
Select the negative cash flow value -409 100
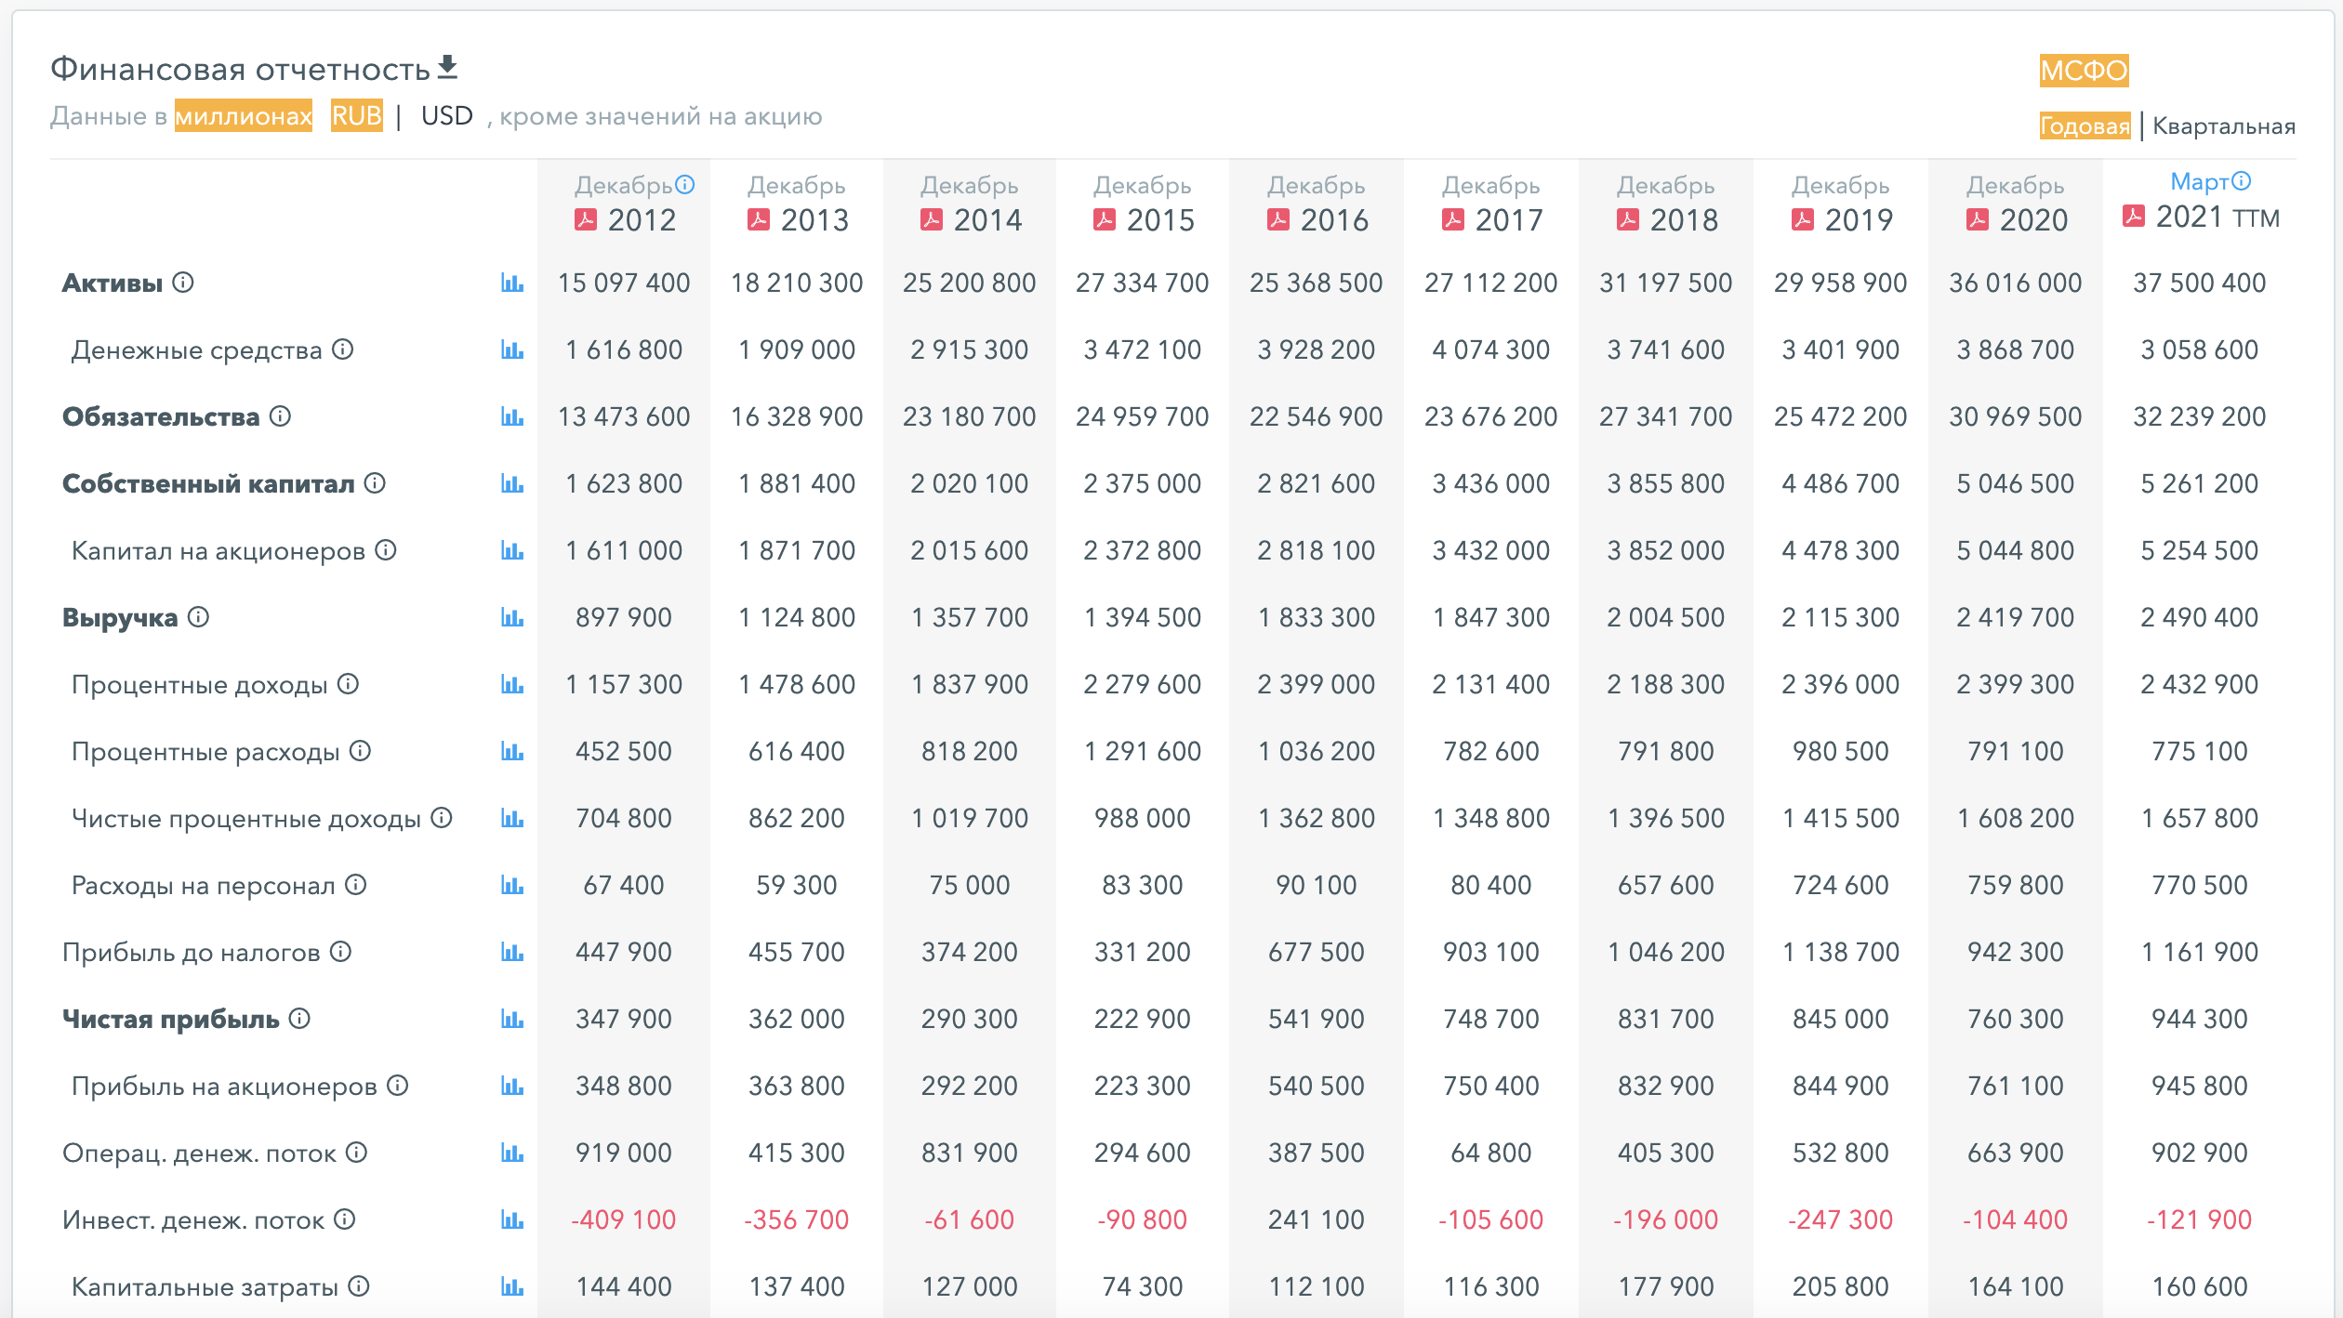(623, 1219)
